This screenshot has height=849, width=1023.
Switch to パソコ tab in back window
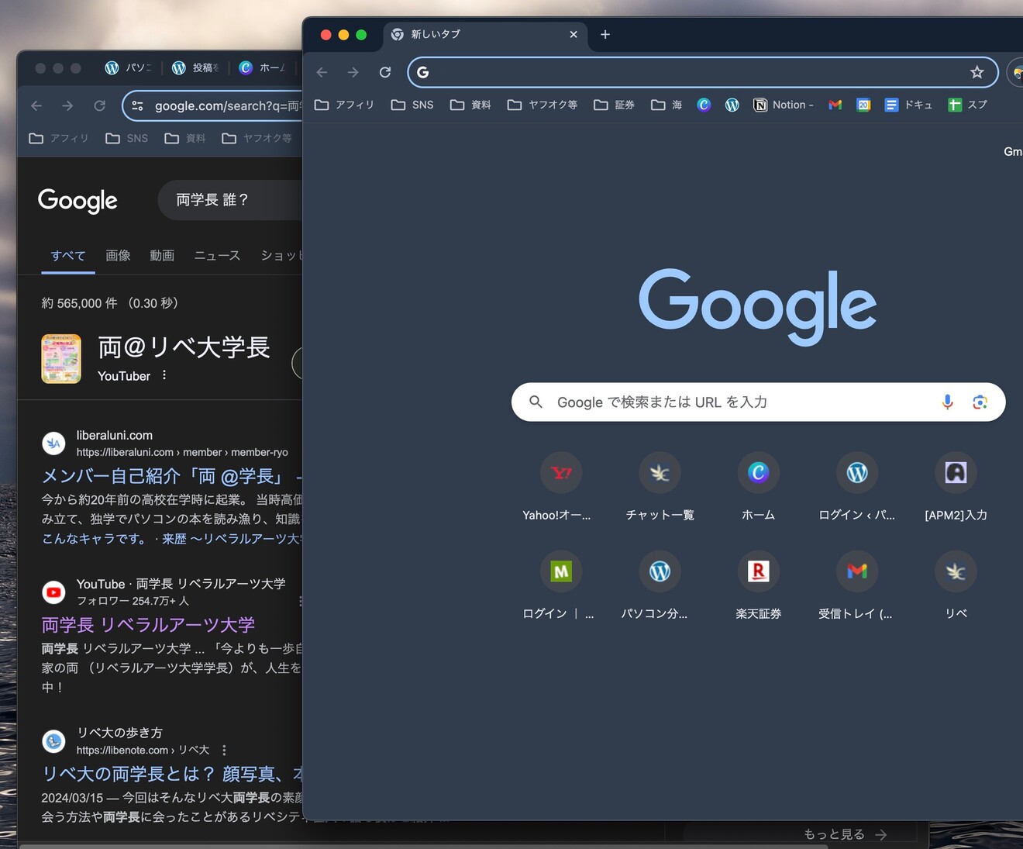pos(129,67)
